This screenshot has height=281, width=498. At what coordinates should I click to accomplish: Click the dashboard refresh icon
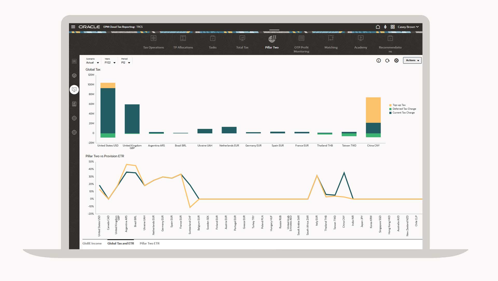pos(387,60)
